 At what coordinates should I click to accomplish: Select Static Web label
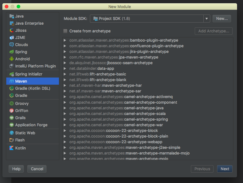point(25,133)
